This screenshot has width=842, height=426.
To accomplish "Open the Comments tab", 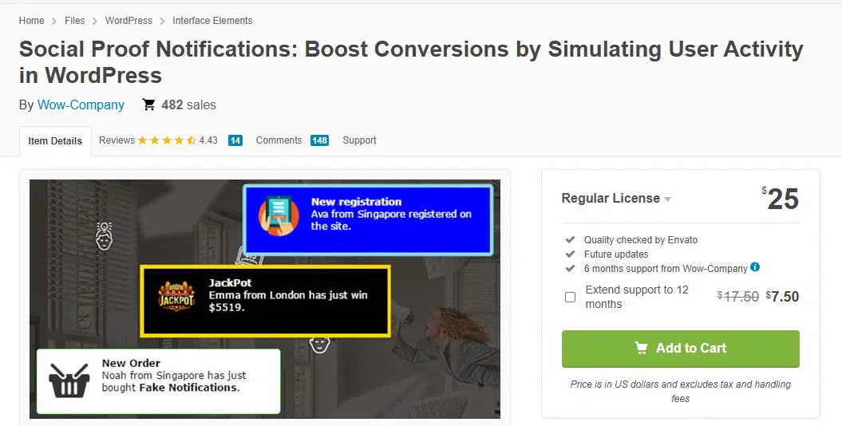I will click(x=279, y=140).
